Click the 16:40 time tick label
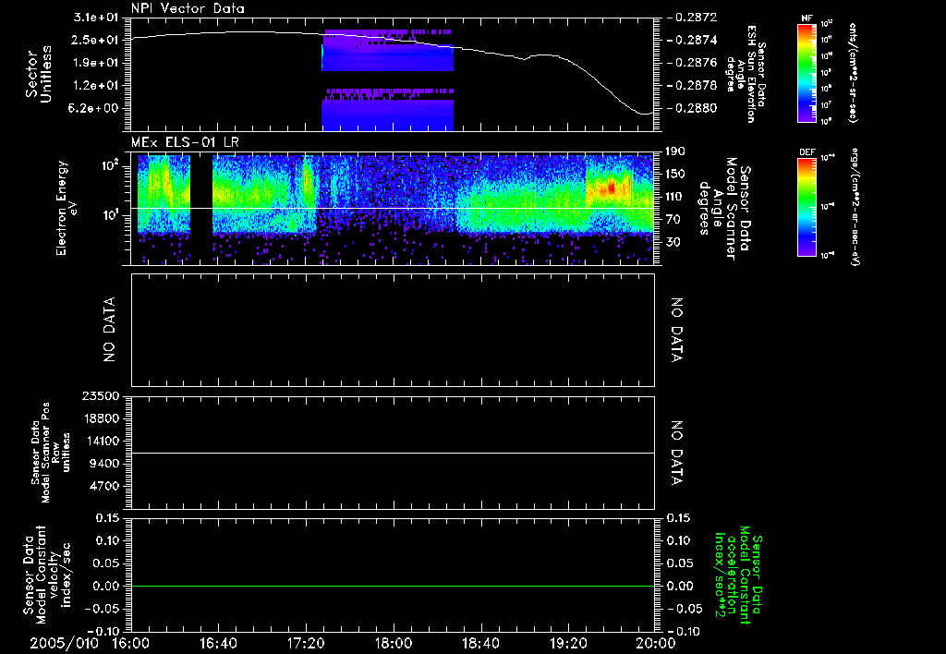 (218, 643)
